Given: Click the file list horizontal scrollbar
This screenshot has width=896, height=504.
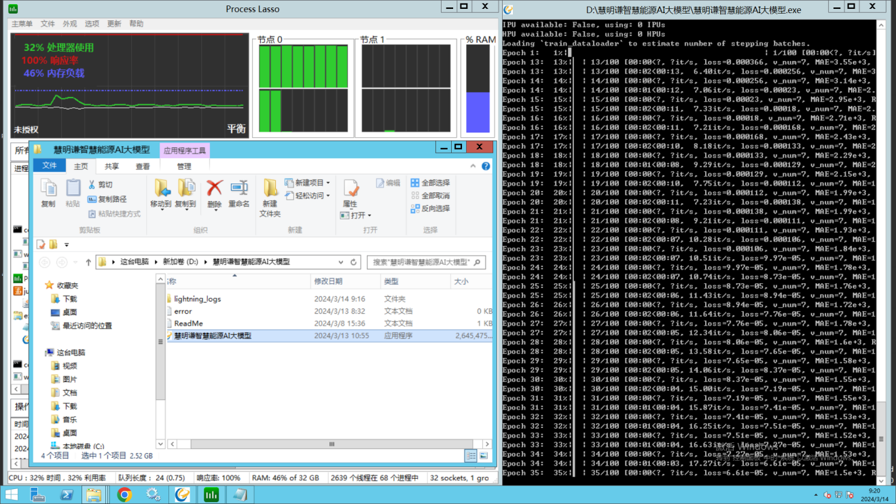Looking at the screenshot, I should 331,444.
